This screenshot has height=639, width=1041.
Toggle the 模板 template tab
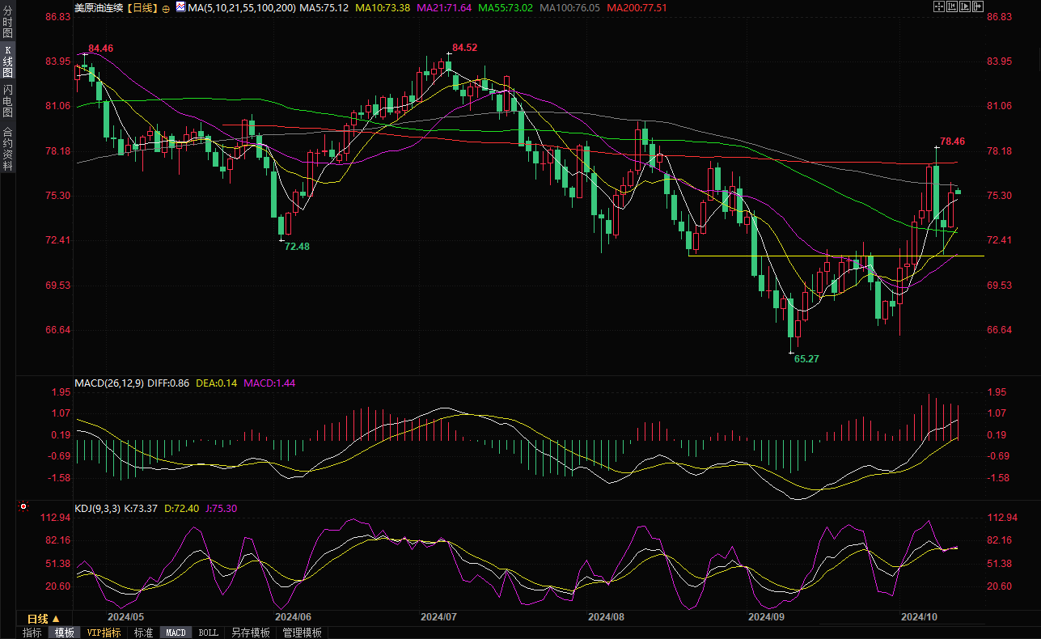point(64,633)
